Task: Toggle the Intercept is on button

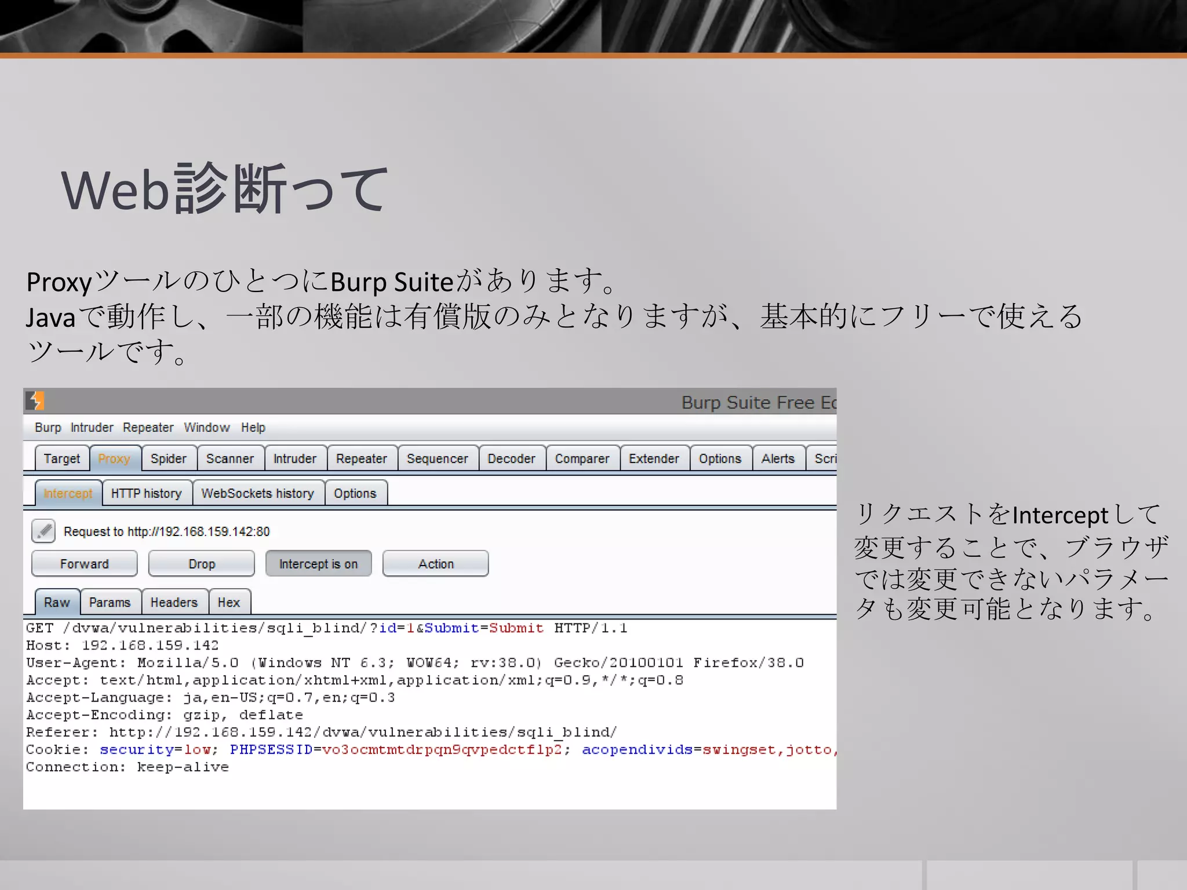Action: [319, 564]
